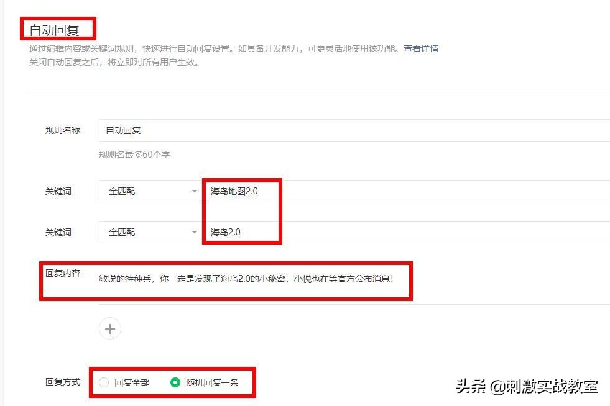610x406 pixels.
Task: Click the 回复方式 label
Action: [x=63, y=382]
